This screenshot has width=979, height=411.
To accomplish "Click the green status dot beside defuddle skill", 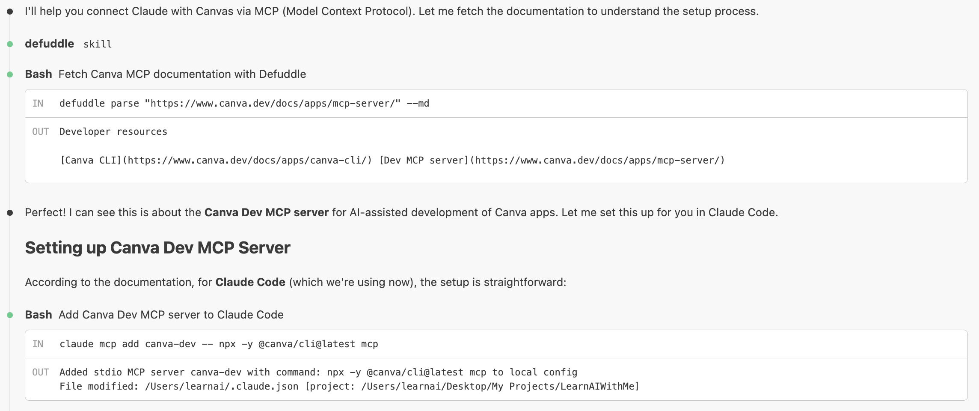I will point(10,44).
